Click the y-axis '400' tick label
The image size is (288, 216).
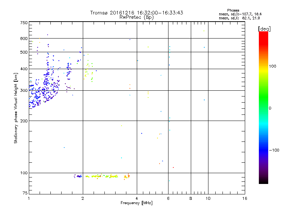(x=24, y=69)
